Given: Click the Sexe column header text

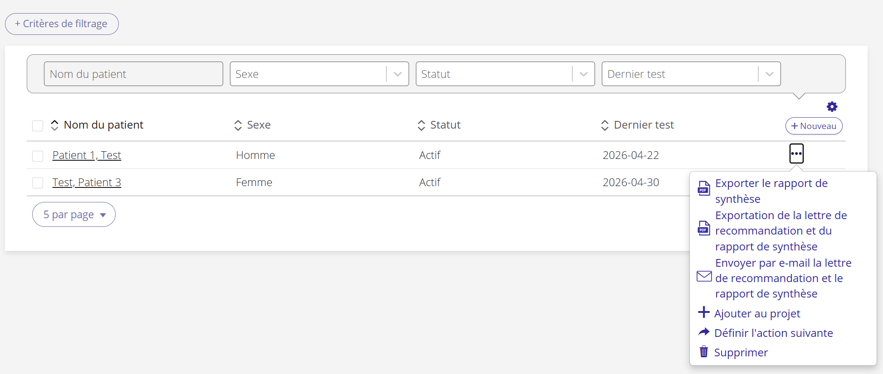Looking at the screenshot, I should 259,125.
